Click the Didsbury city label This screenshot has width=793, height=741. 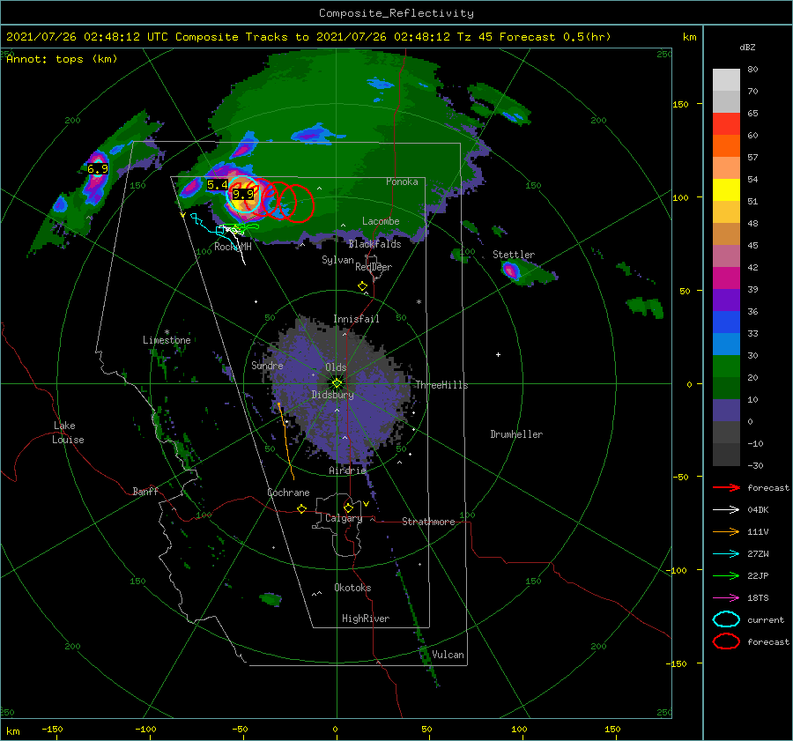pos(332,395)
